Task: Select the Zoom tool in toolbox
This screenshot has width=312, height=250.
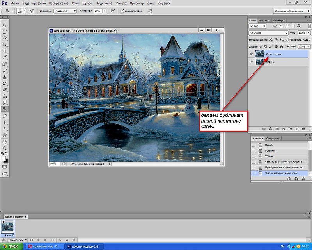Action: [4, 148]
